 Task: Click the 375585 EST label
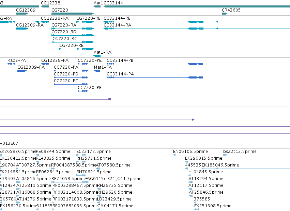coord(202,199)
